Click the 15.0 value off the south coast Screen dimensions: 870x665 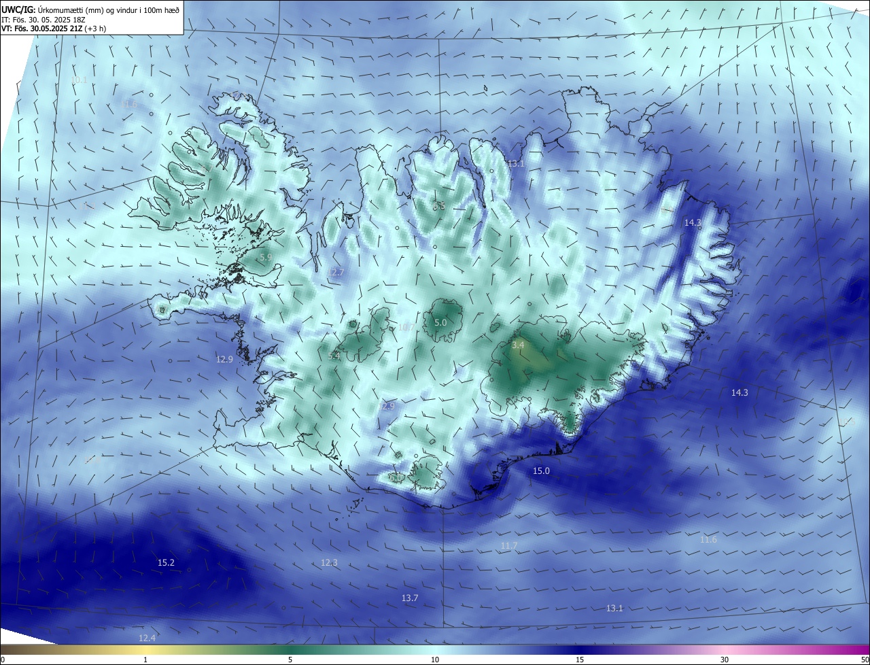click(541, 471)
